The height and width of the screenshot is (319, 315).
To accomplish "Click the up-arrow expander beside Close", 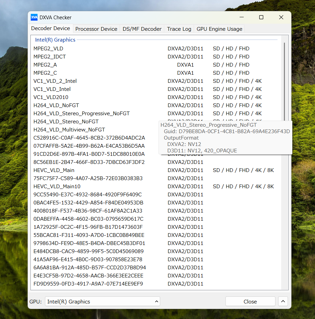I will [283, 301].
